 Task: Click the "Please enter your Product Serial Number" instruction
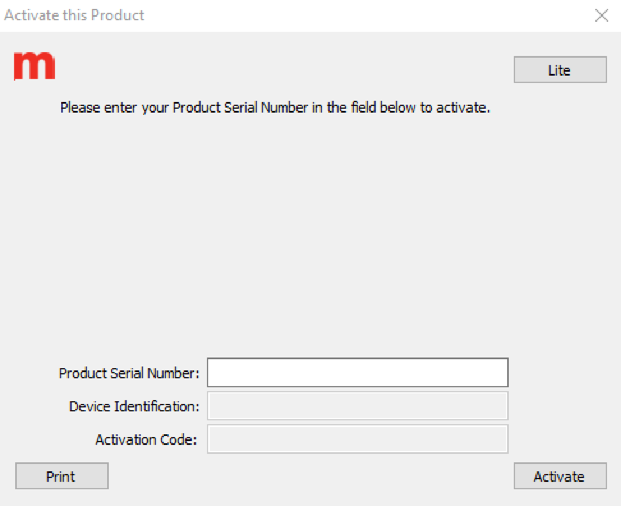275,107
